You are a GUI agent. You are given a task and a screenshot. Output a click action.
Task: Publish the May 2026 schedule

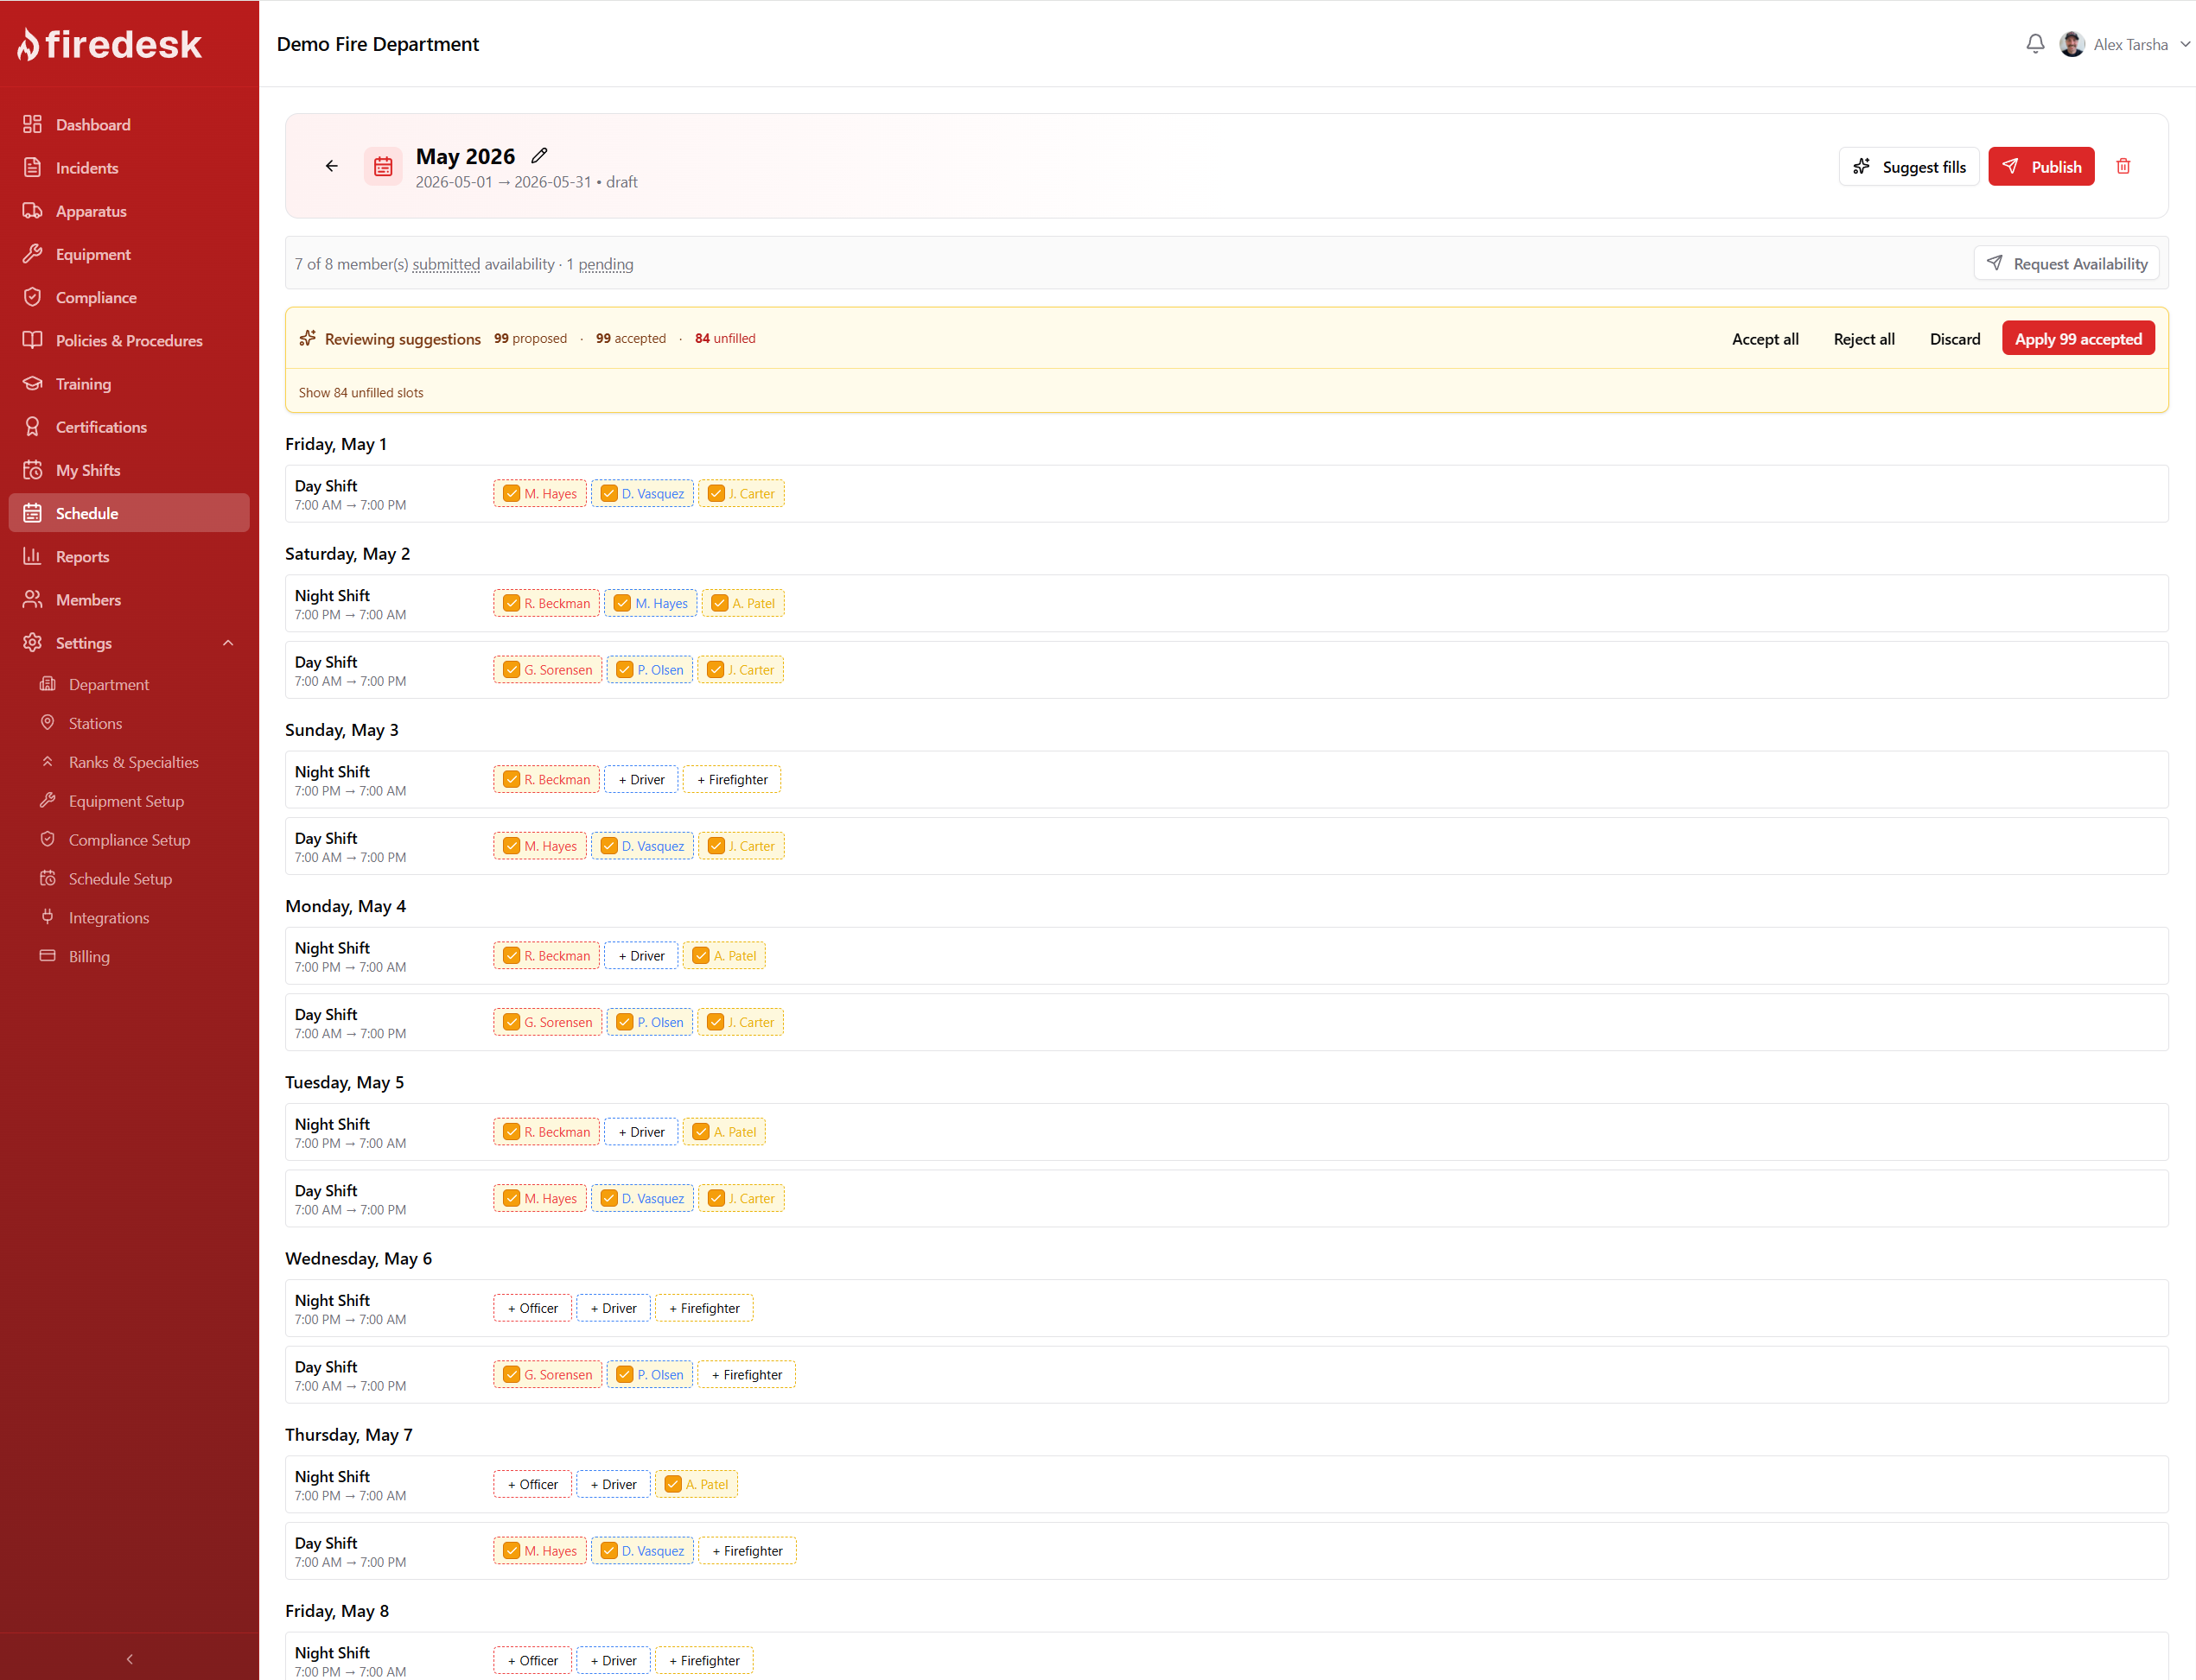tap(2041, 167)
